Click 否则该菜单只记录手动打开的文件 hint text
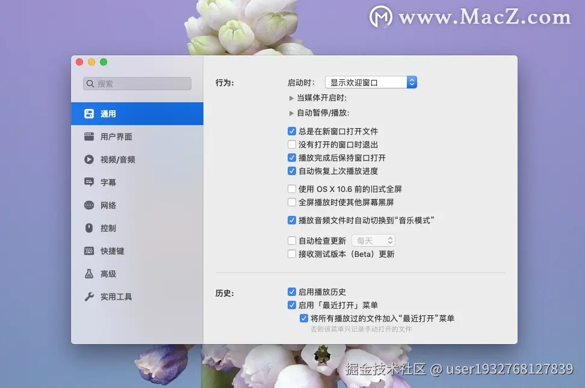 click(361, 329)
